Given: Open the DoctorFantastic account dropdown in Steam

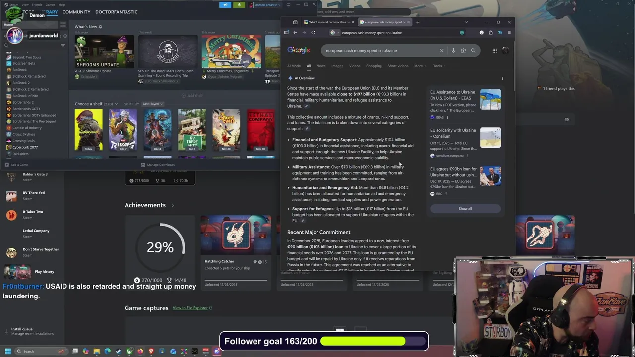Looking at the screenshot, I should coord(264,5).
